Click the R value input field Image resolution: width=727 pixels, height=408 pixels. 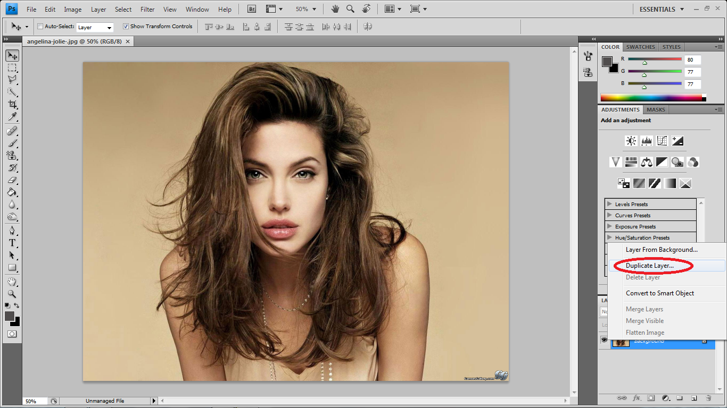[693, 60]
